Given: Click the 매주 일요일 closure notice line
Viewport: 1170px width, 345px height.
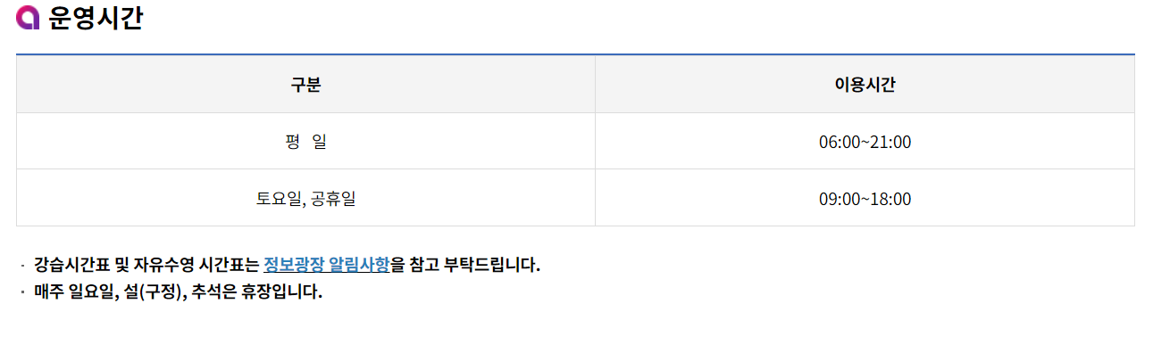Looking at the screenshot, I should (x=178, y=292).
